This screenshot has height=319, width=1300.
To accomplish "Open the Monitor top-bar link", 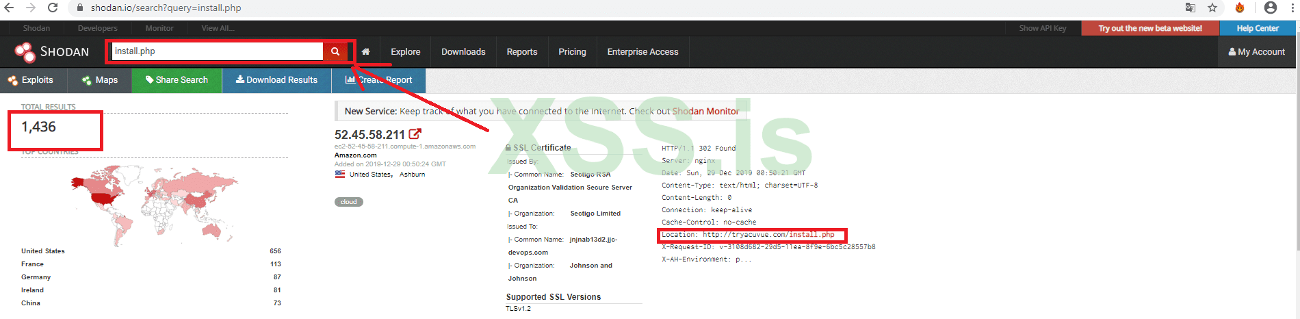I will [x=159, y=28].
